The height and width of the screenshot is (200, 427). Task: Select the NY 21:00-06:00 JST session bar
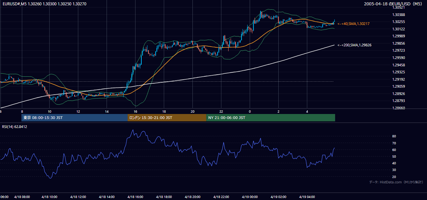click(x=271, y=118)
